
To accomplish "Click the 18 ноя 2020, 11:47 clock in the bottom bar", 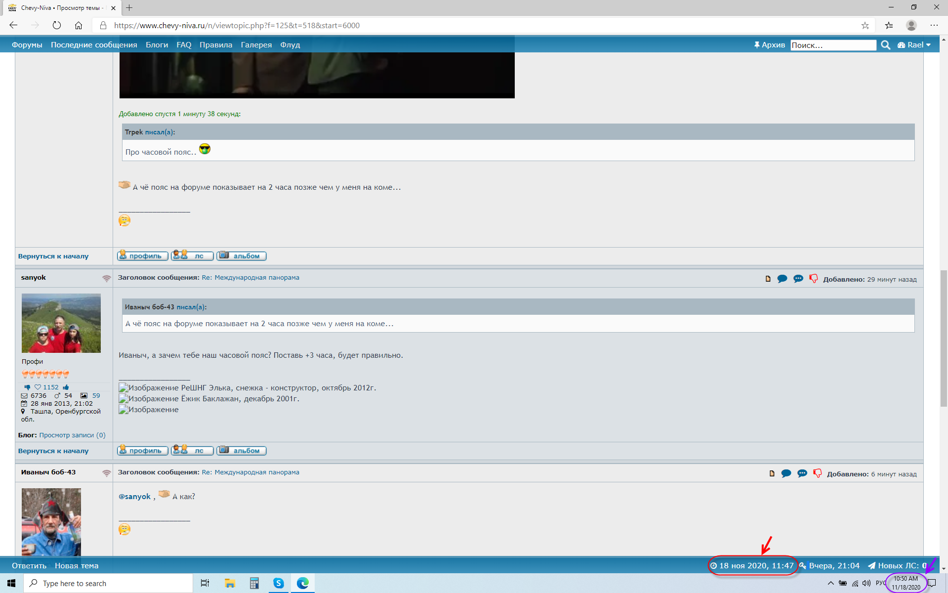I will (x=752, y=565).
